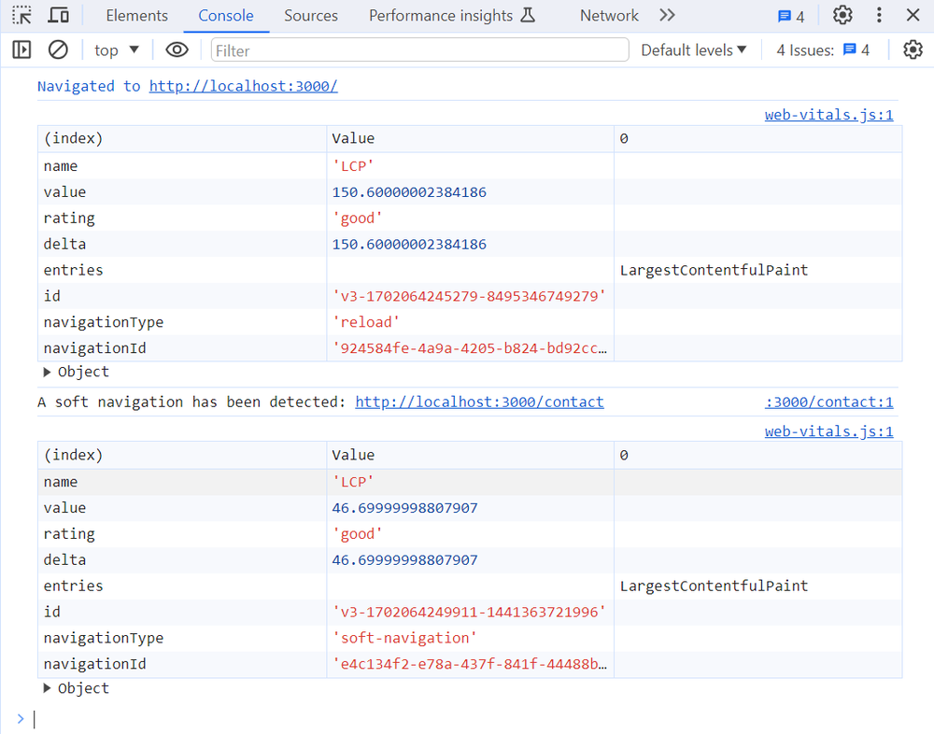Select the navigationId 'e4c134f2-e78a...' cell
Viewport: 934px width, 734px height.
pos(470,664)
